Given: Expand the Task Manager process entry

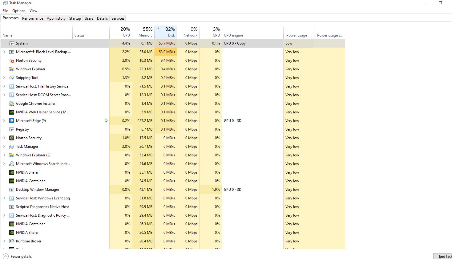Looking at the screenshot, I should click(x=4, y=147).
